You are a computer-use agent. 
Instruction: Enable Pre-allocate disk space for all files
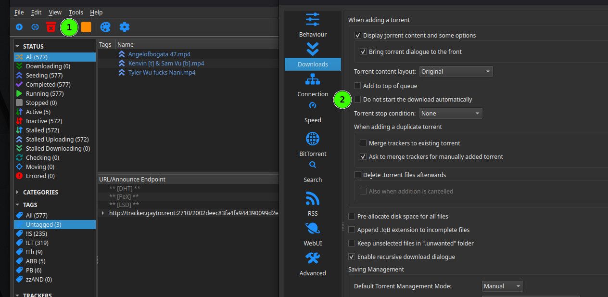point(352,217)
